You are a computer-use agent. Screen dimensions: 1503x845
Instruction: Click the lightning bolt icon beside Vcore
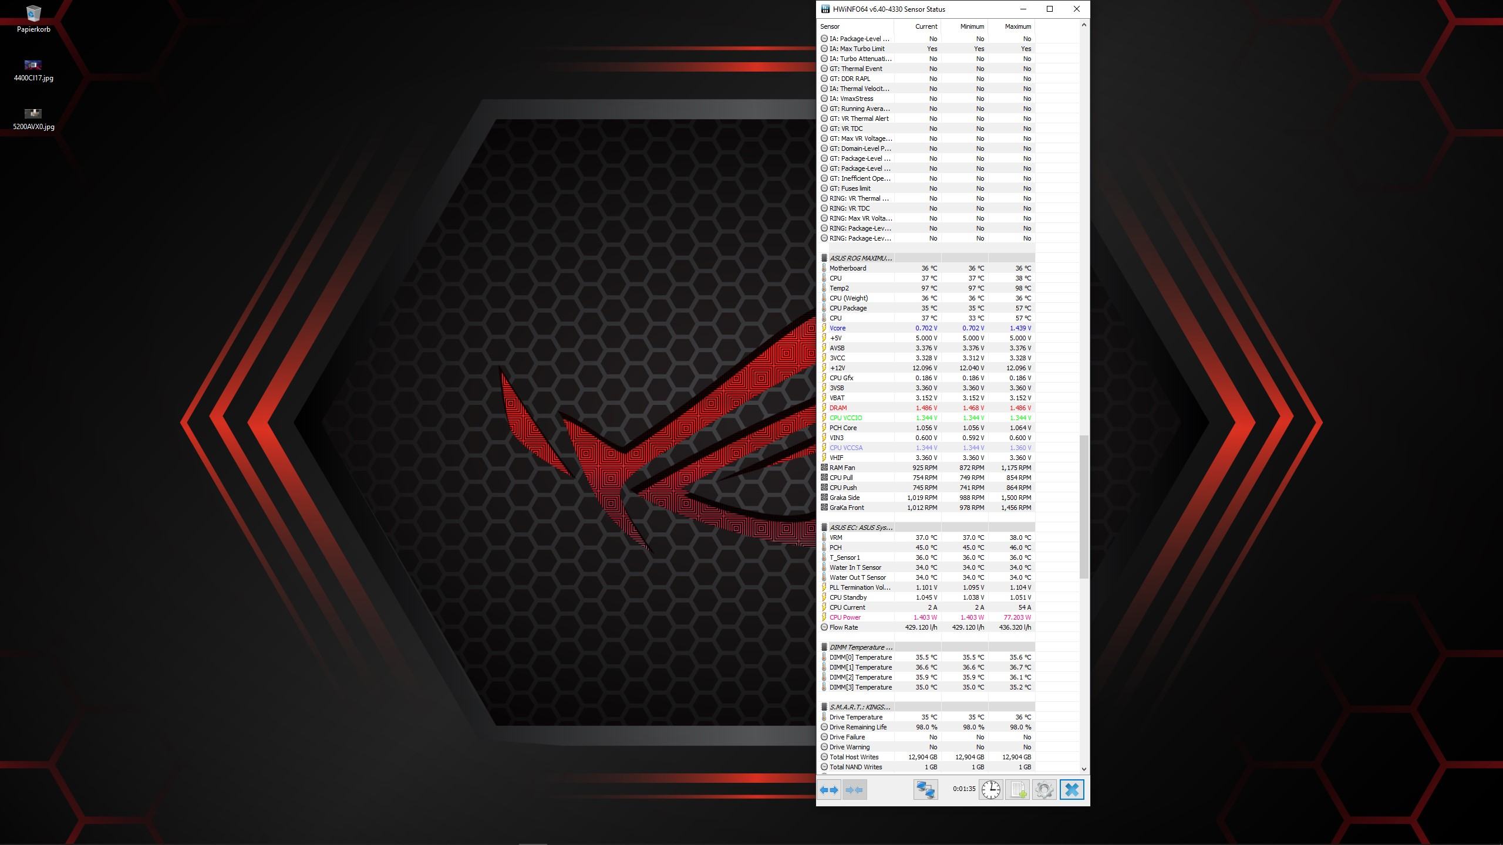(x=824, y=328)
